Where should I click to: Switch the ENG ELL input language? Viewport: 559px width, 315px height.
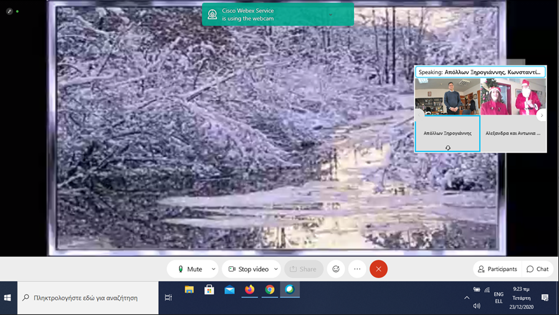point(499,298)
